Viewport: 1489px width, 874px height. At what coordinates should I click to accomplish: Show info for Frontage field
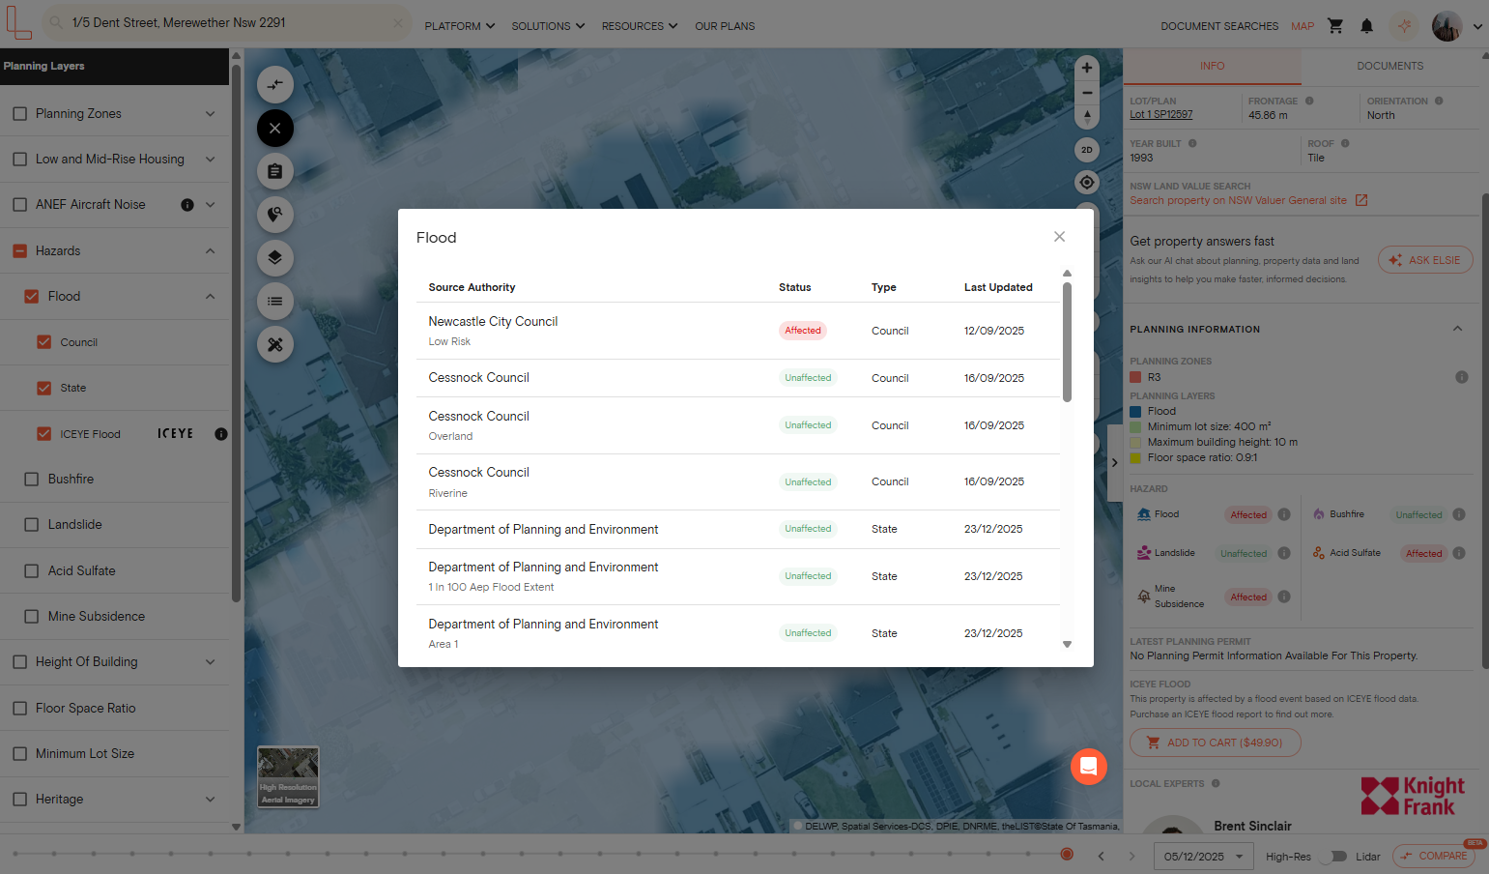coord(1309,101)
